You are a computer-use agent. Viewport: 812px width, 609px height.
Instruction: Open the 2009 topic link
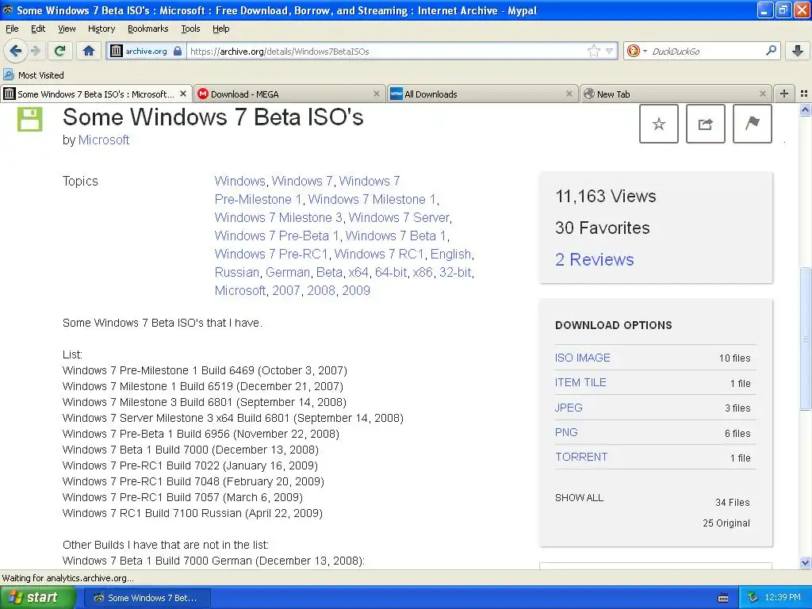pyautogui.click(x=356, y=290)
